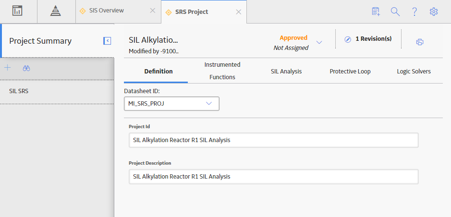Open the search magnifier icon
451x217 pixels.
pyautogui.click(x=395, y=12)
